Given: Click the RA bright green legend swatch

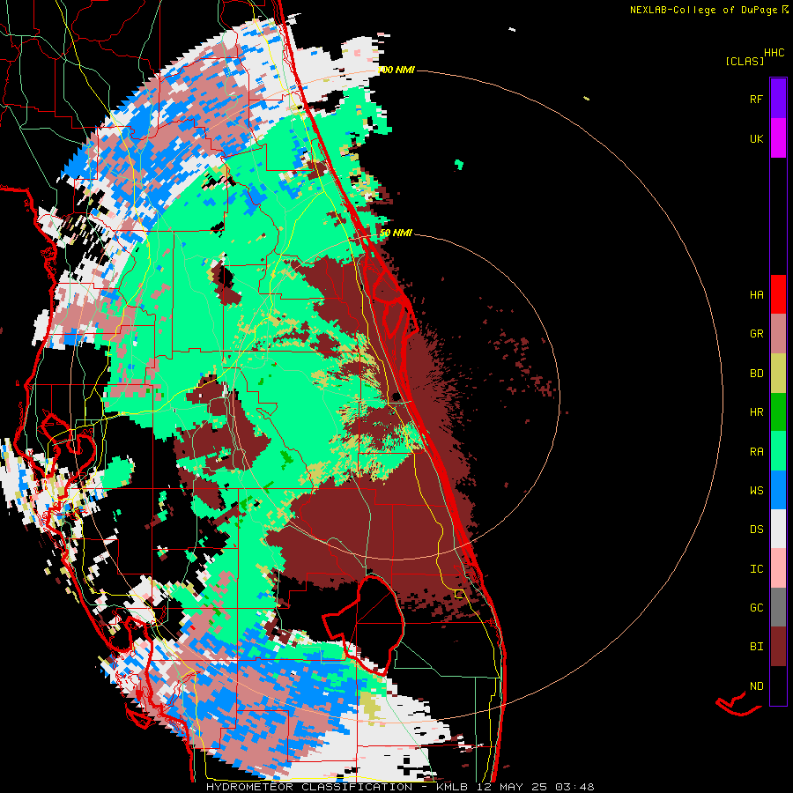Looking at the screenshot, I should pos(778,451).
